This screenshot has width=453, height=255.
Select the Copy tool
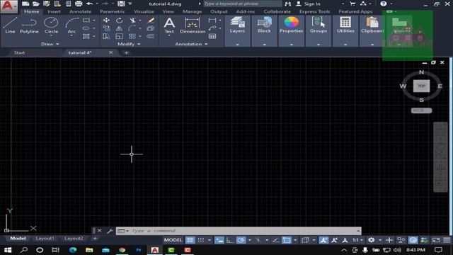(106, 28)
